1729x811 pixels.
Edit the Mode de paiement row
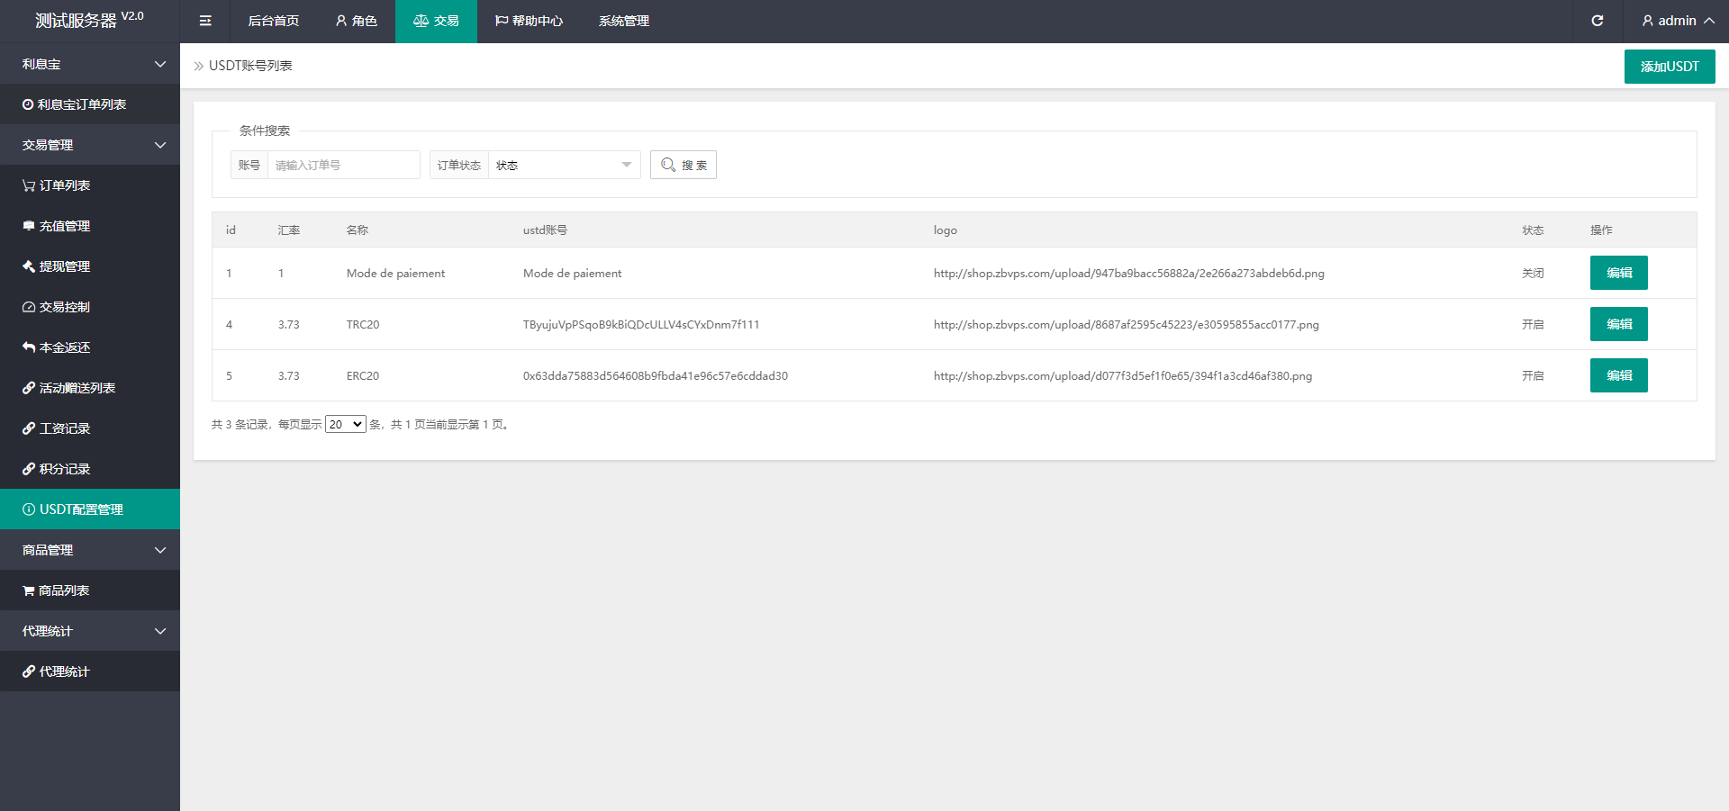pyautogui.click(x=1619, y=273)
